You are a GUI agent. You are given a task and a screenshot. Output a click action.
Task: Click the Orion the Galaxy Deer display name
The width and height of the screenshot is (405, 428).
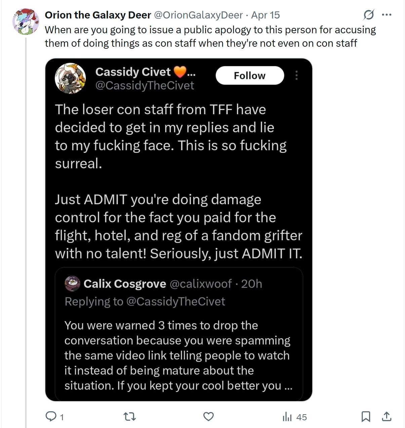tap(98, 15)
